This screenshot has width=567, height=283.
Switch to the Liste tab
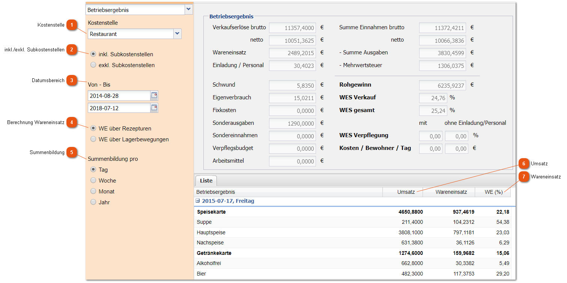click(x=206, y=181)
